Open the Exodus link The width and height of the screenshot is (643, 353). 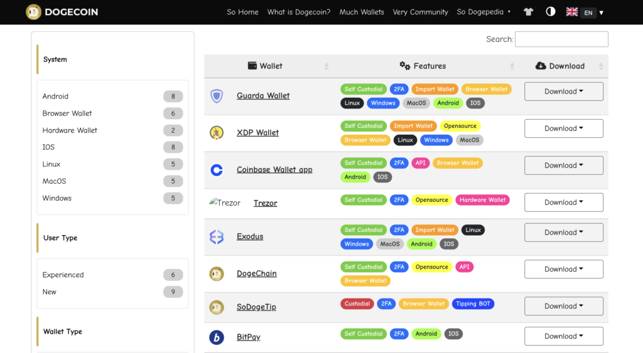(250, 237)
